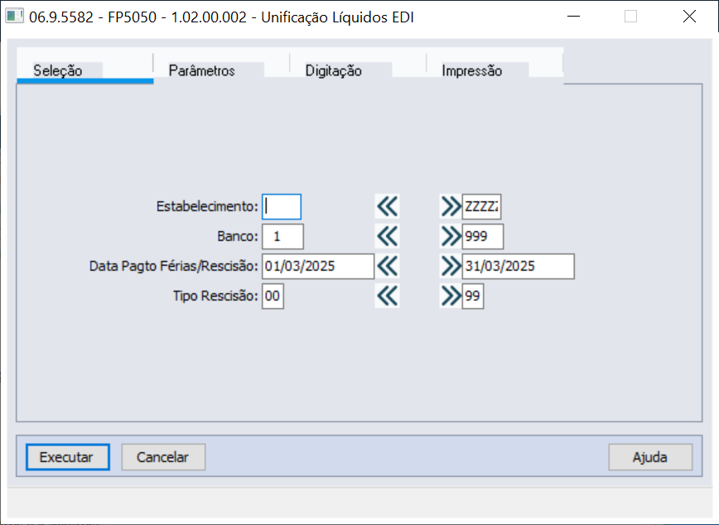Click the start date field 01/03/2025
The image size is (719, 525).
(x=318, y=267)
